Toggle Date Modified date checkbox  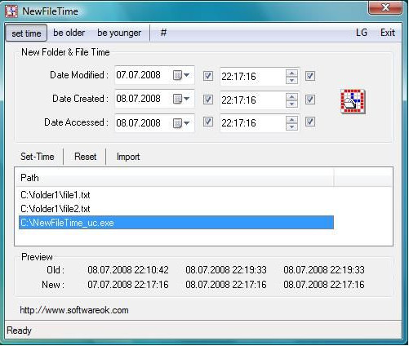point(208,76)
